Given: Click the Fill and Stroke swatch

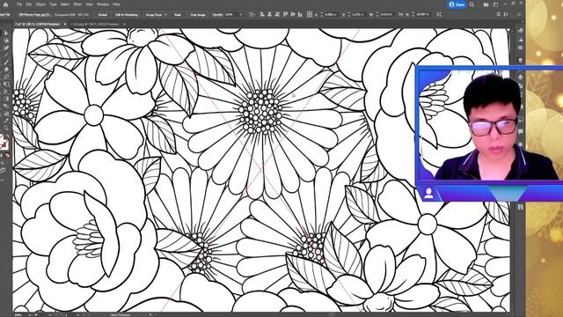Looking at the screenshot, I should pos(4,142).
